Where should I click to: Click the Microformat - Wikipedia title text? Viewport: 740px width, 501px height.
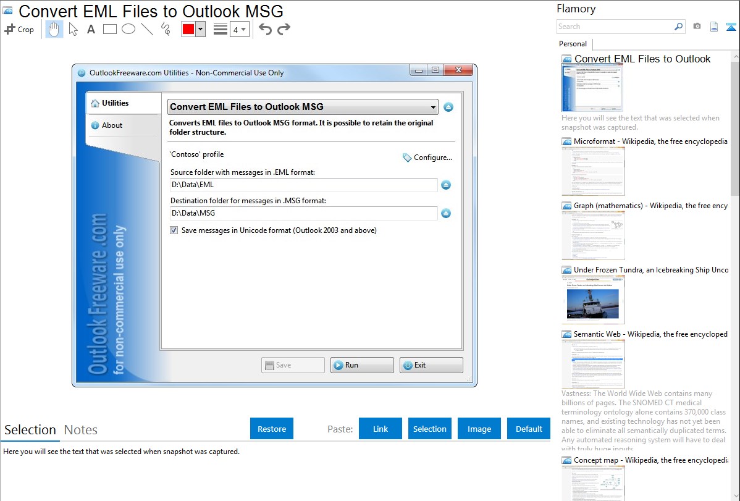650,141
